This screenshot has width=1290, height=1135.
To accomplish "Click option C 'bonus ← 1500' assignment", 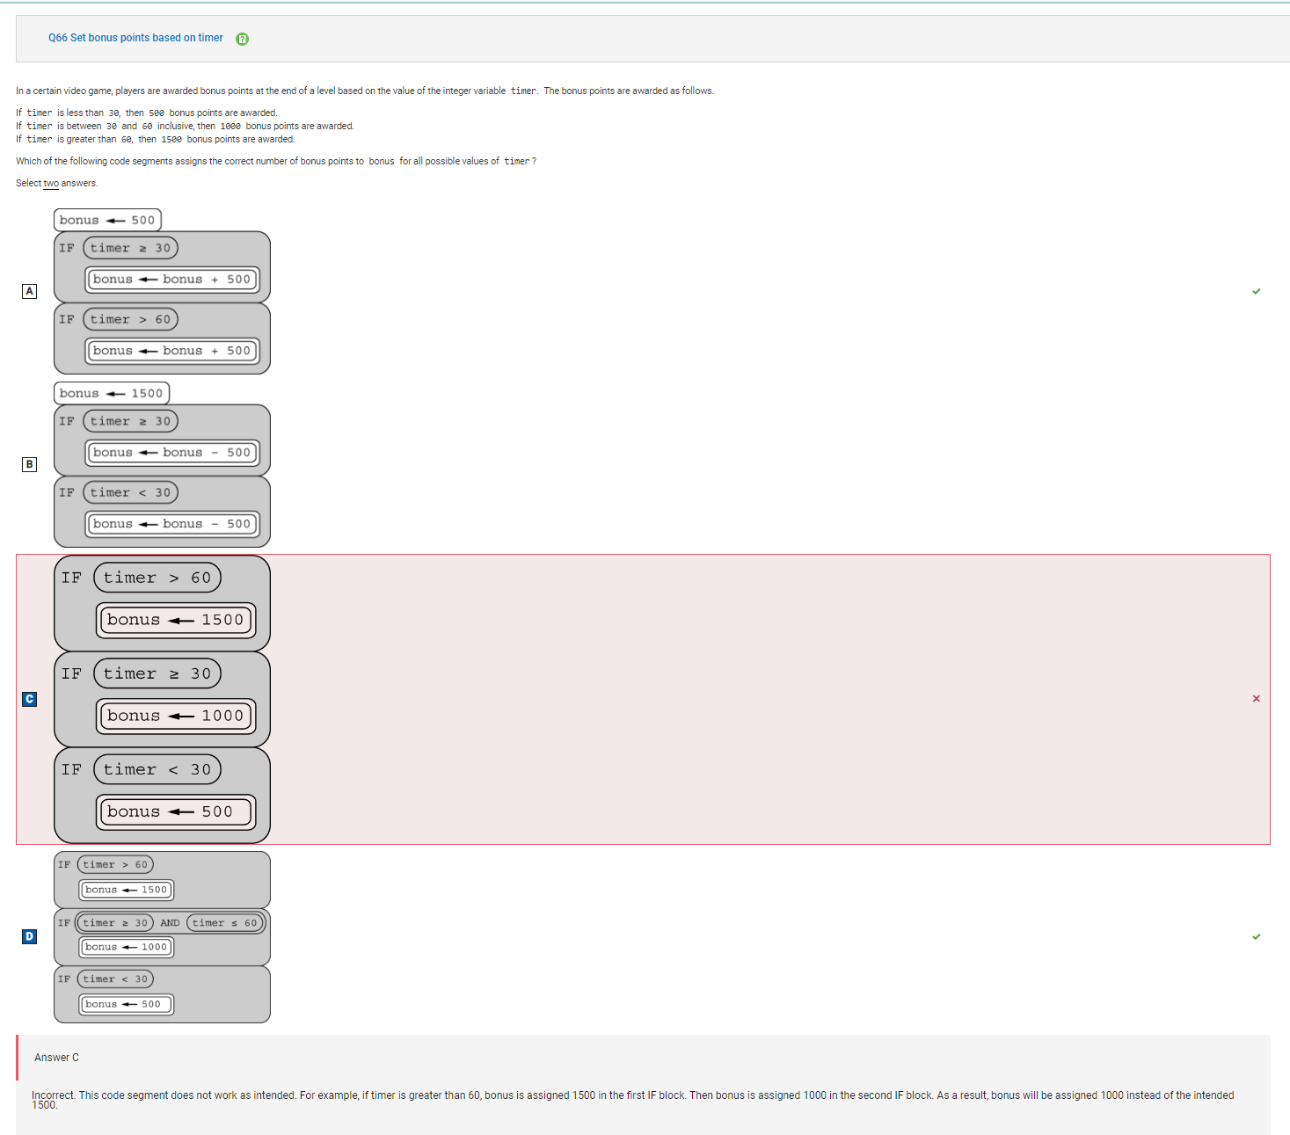I will (x=176, y=620).
